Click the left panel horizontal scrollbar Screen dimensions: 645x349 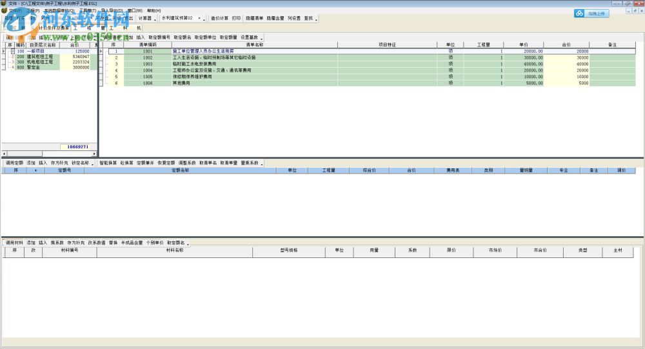[x=49, y=154]
